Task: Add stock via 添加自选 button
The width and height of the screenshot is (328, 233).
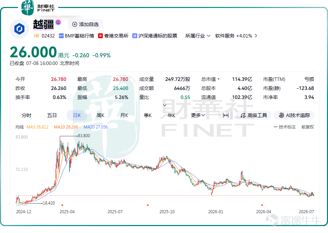Action: pyautogui.click(x=85, y=24)
